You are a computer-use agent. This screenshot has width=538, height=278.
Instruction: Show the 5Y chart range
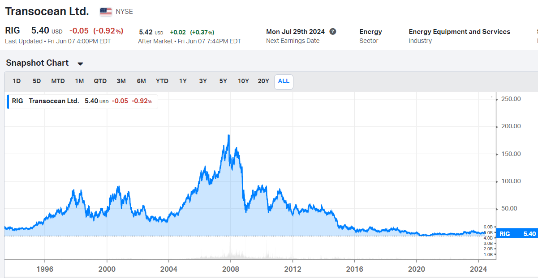click(x=223, y=81)
